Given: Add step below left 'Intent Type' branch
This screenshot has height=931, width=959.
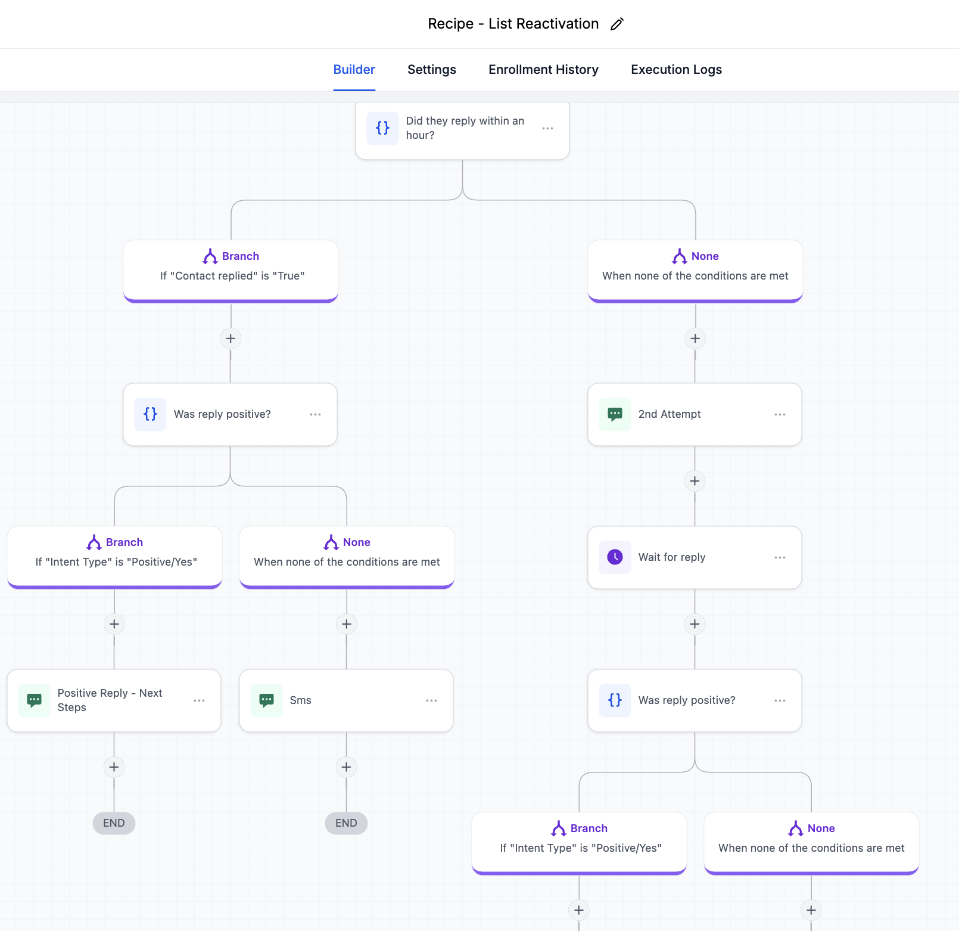Looking at the screenshot, I should tap(114, 624).
